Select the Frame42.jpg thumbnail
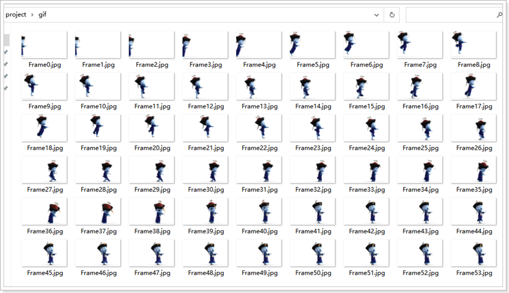 [x=366, y=211]
